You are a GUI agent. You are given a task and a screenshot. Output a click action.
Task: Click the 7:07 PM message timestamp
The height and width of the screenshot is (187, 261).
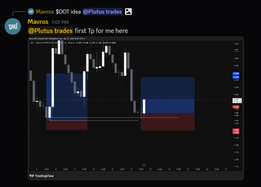60,22
